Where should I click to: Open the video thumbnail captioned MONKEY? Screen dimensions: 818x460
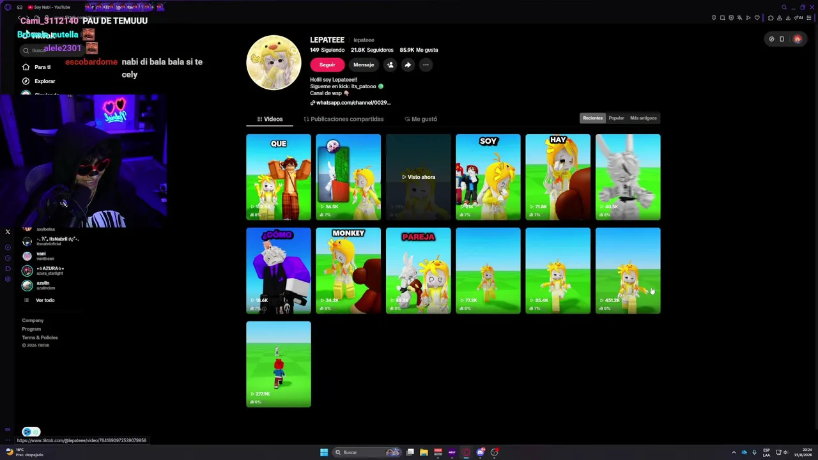pos(348,271)
